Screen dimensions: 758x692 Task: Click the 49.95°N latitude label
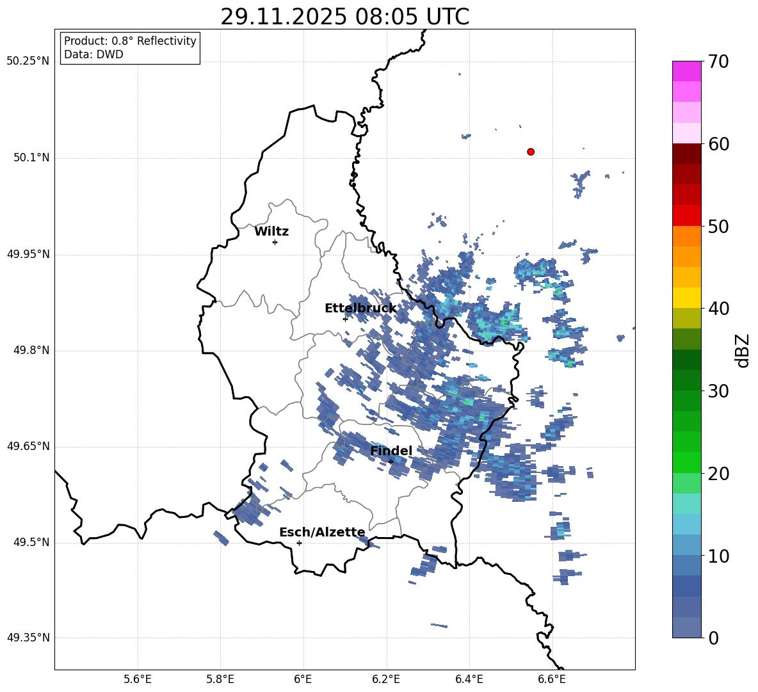[x=28, y=254]
